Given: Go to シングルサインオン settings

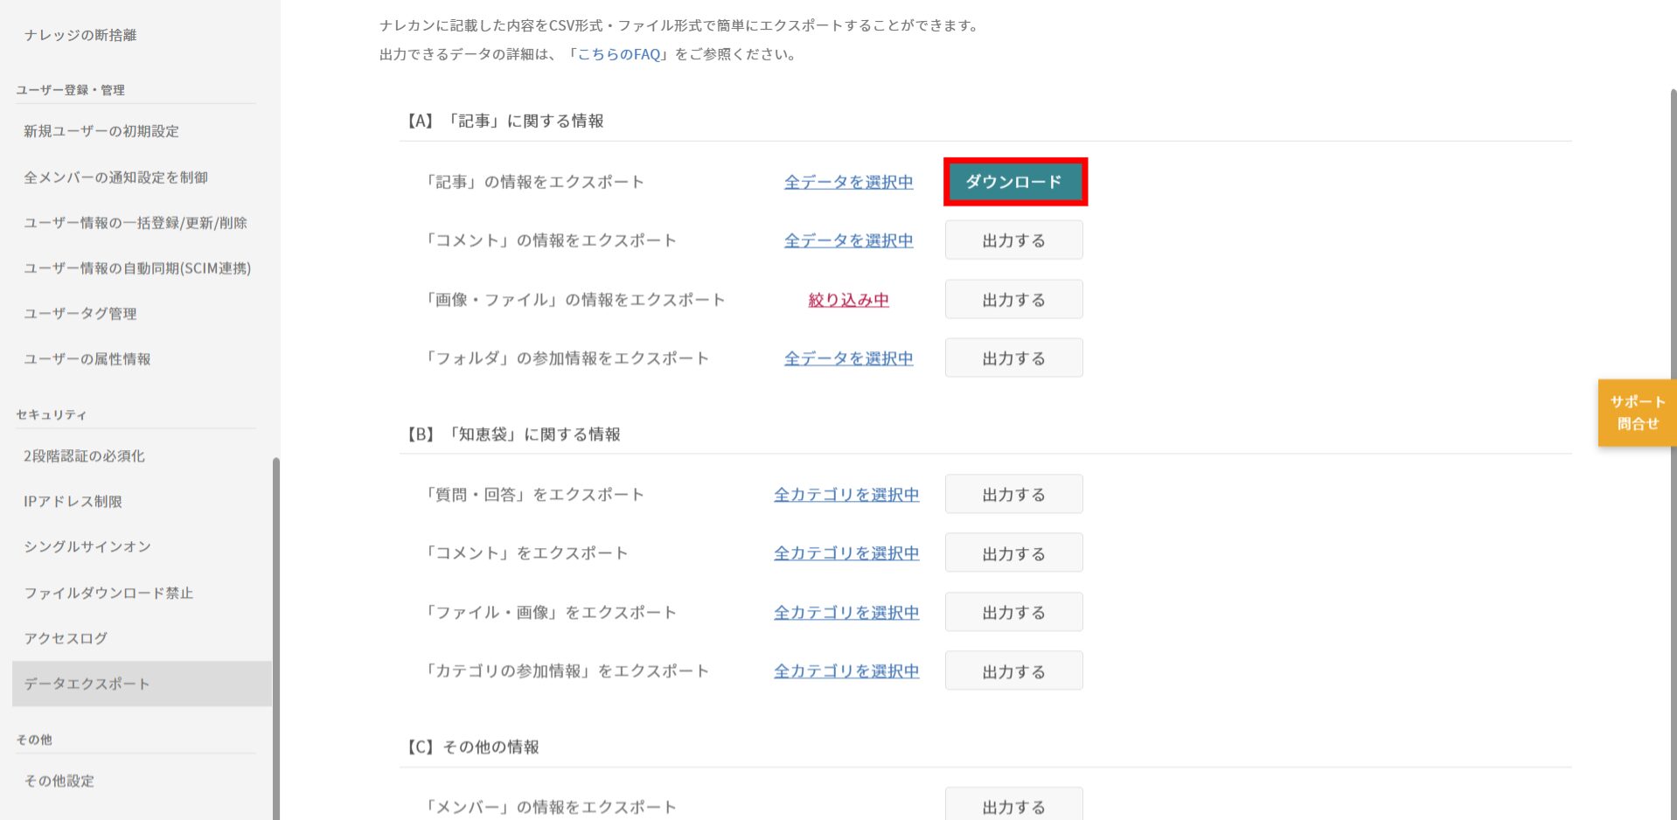Looking at the screenshot, I should click(x=87, y=547).
